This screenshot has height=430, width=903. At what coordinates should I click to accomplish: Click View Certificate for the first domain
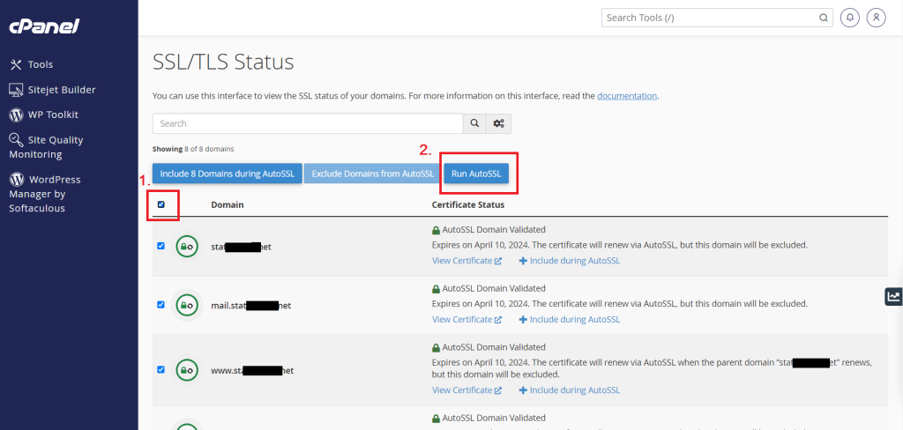tap(466, 261)
